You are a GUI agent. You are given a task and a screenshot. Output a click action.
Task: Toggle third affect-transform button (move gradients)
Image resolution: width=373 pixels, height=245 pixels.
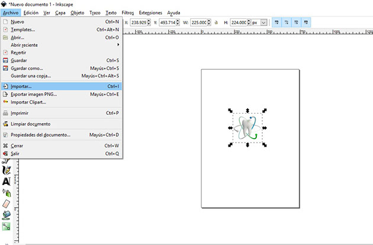coord(296,22)
